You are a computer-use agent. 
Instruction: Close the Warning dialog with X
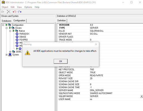click(96, 44)
